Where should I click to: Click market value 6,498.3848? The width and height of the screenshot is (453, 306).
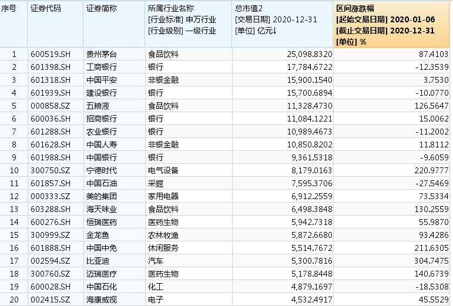(x=312, y=209)
